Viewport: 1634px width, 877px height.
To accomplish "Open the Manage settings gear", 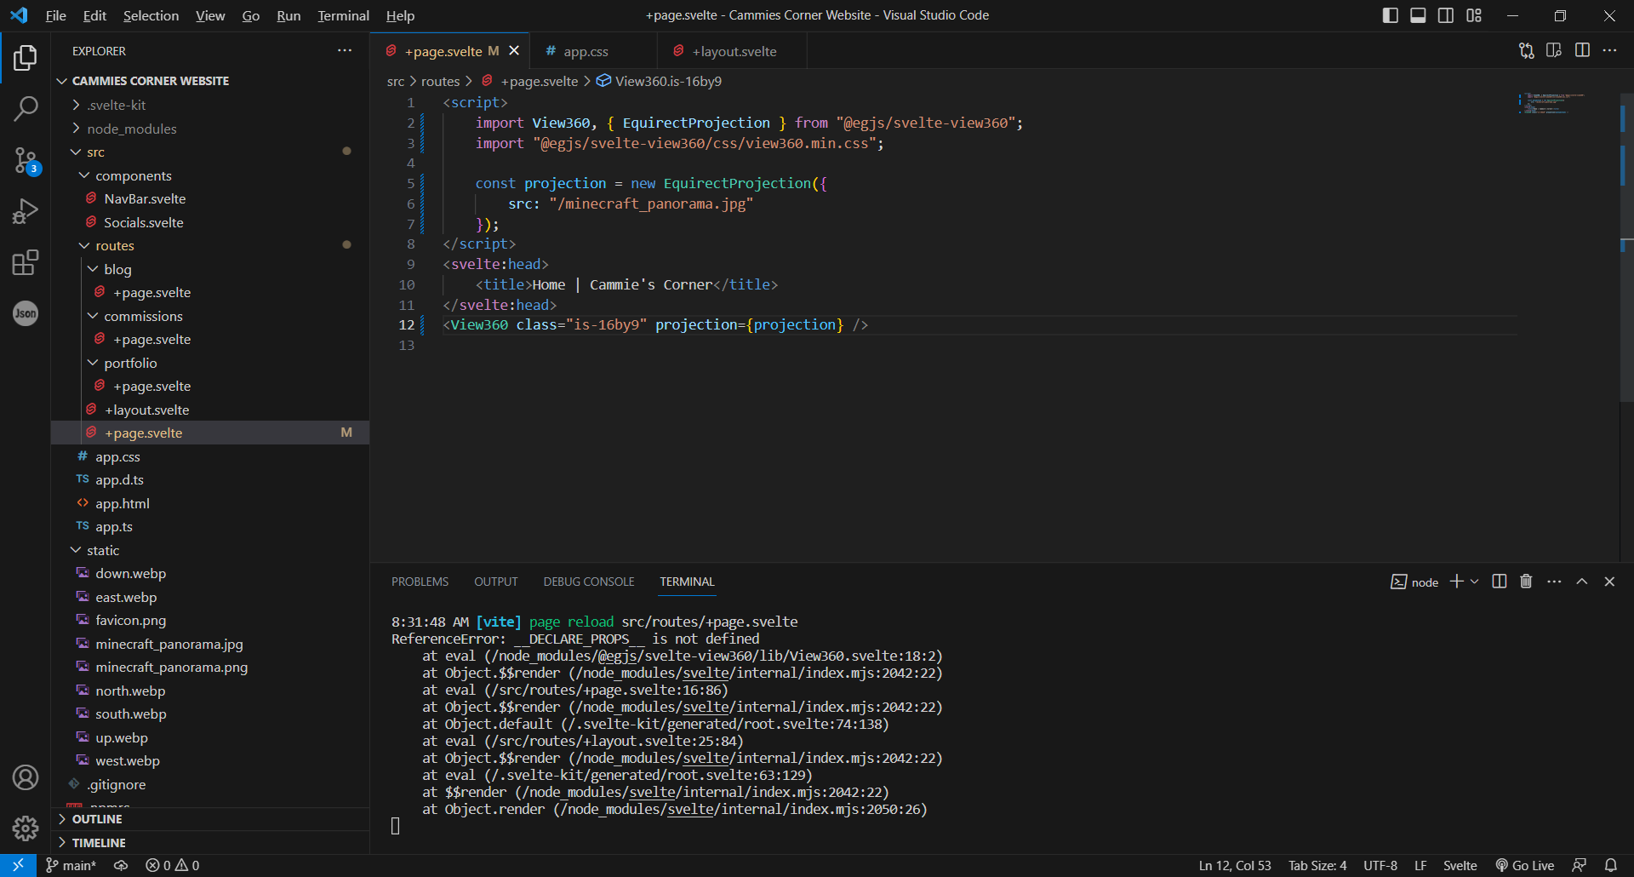I will pyautogui.click(x=26, y=828).
